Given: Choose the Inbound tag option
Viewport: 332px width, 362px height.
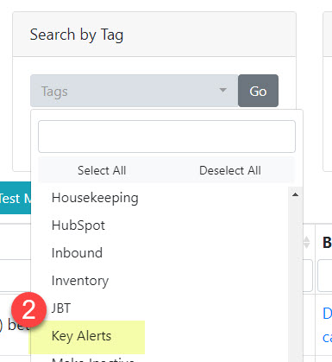Looking at the screenshot, I should click(x=77, y=253).
